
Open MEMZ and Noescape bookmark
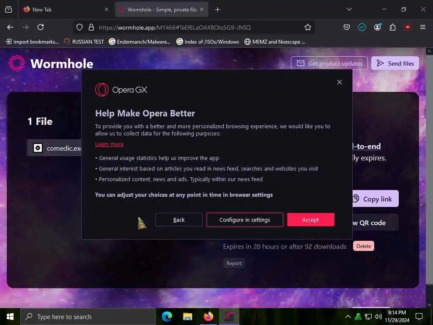coord(275,42)
